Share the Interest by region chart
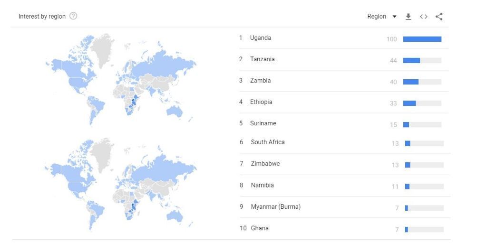 tap(439, 17)
